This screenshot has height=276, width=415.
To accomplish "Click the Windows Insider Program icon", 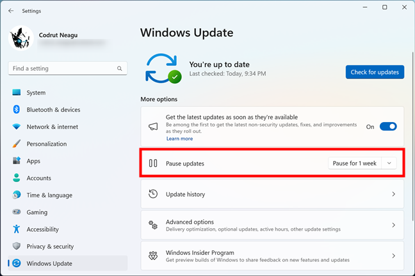I will click(153, 256).
